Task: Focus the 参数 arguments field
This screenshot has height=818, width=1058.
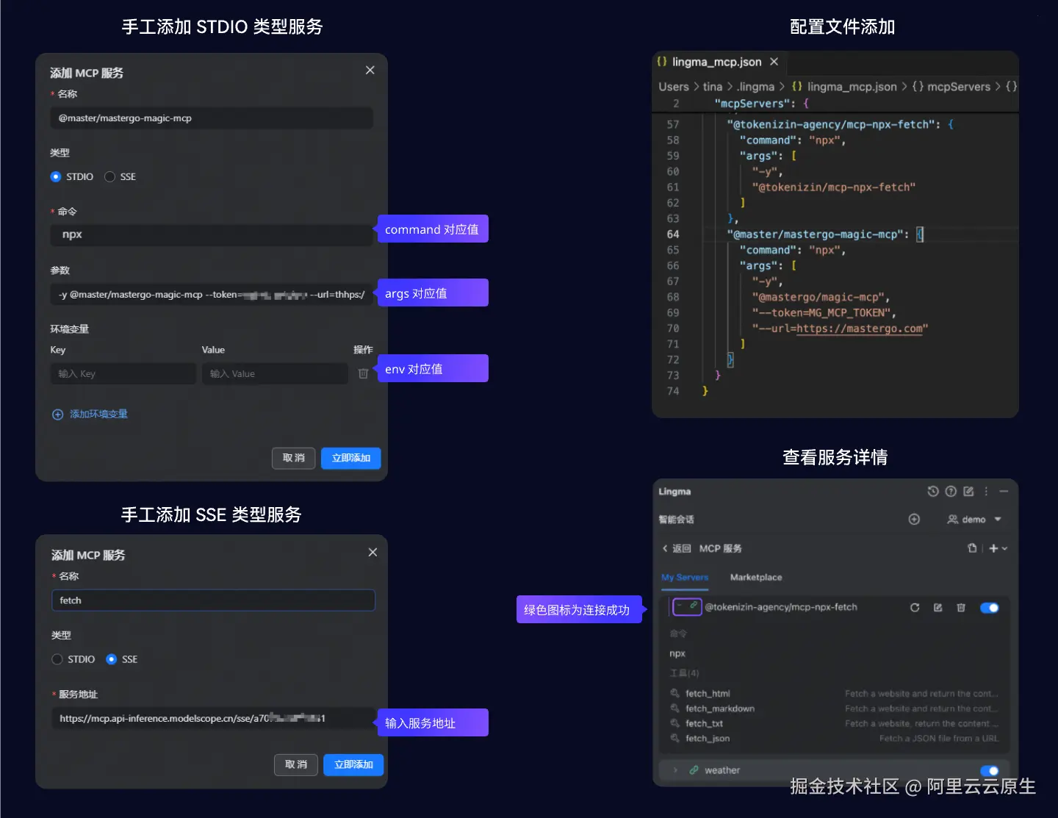Action: tap(212, 294)
